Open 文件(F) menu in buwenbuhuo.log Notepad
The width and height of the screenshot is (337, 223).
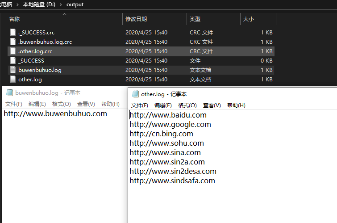[13, 104]
